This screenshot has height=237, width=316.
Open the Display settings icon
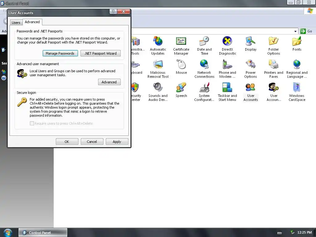point(251,44)
